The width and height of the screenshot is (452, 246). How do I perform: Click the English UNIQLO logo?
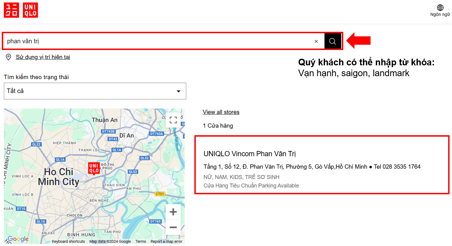pos(30,10)
